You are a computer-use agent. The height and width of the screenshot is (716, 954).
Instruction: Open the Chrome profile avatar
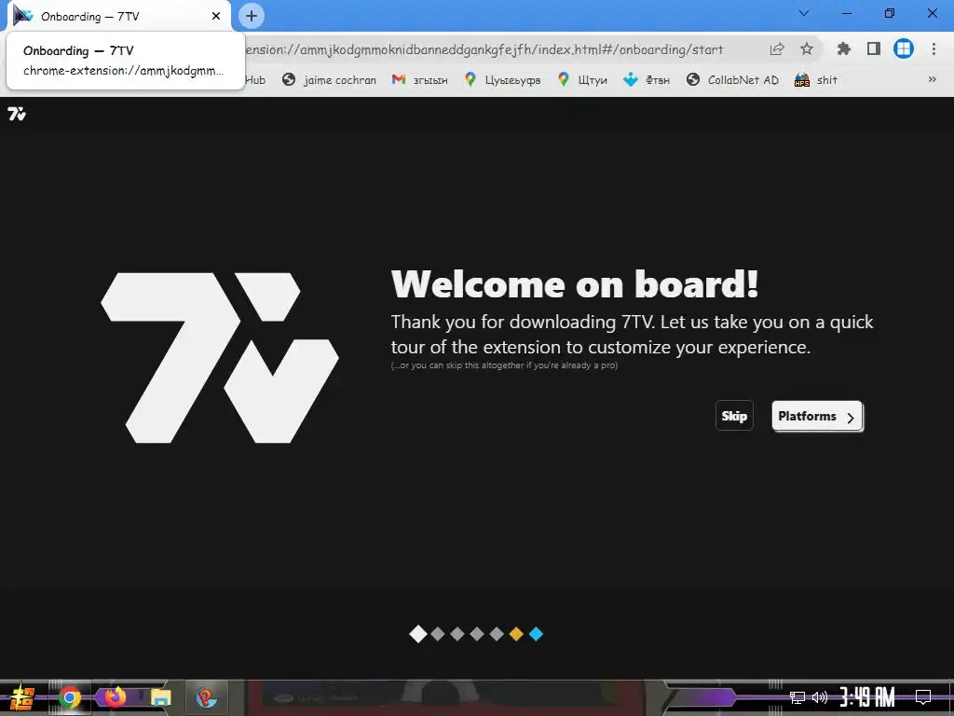click(904, 48)
